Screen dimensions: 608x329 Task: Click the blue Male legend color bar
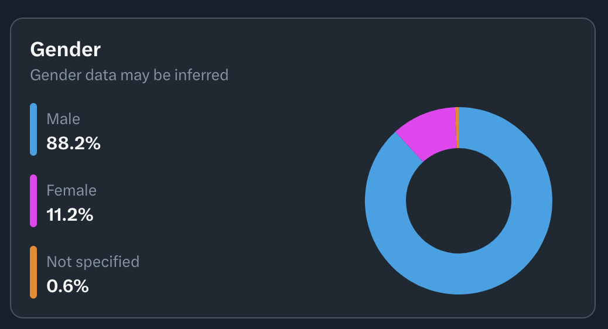[33, 129]
